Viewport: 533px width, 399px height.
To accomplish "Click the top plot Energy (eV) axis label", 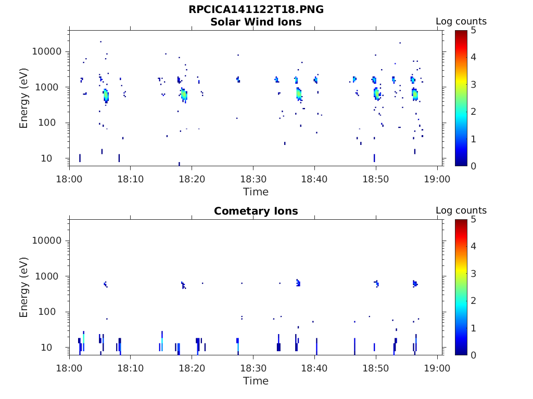I will tap(23, 98).
